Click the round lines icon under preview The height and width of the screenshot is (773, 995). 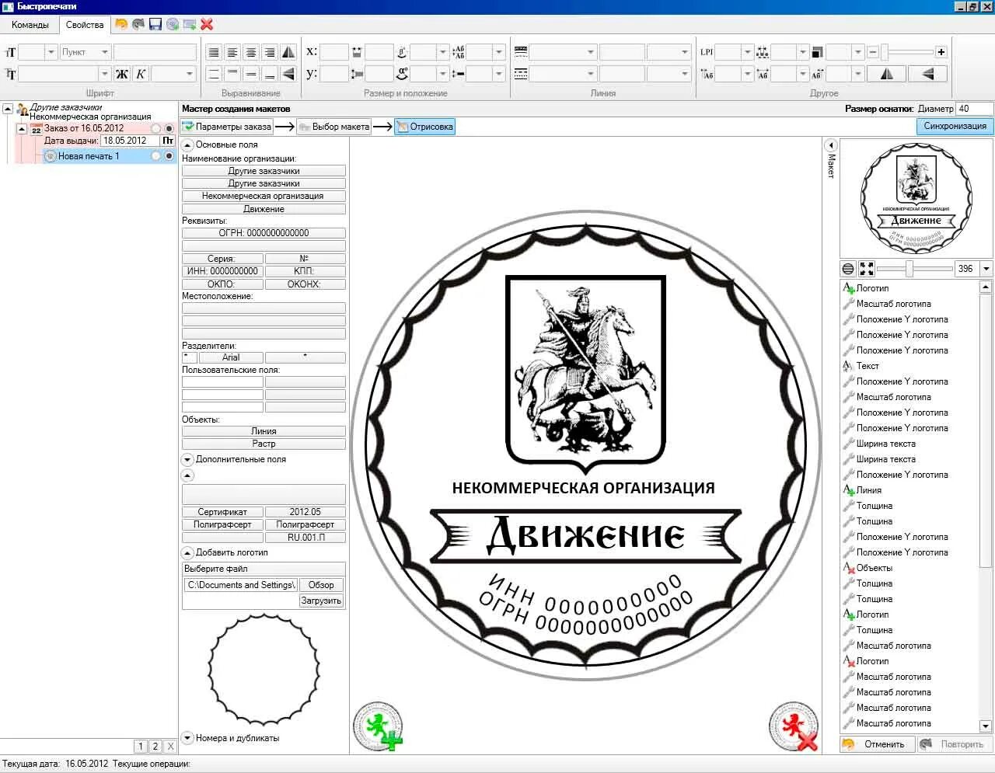(848, 269)
